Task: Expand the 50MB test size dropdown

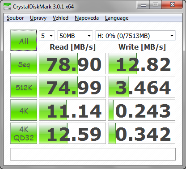Action: [75, 36]
